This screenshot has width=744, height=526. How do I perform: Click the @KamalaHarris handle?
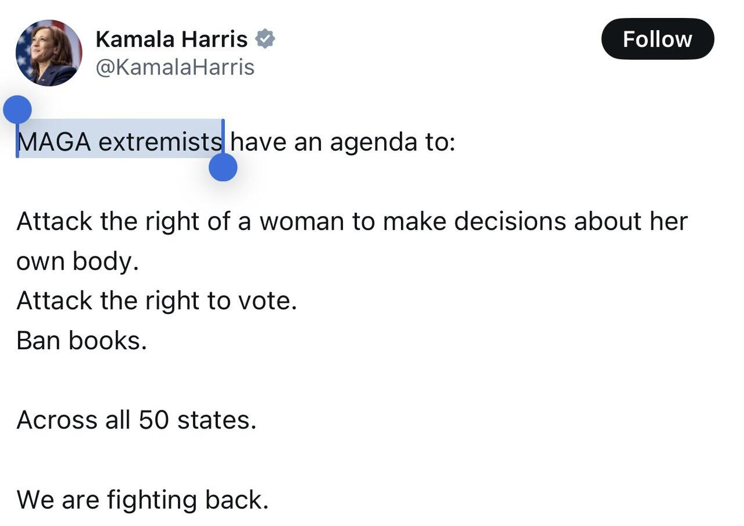pyautogui.click(x=175, y=67)
